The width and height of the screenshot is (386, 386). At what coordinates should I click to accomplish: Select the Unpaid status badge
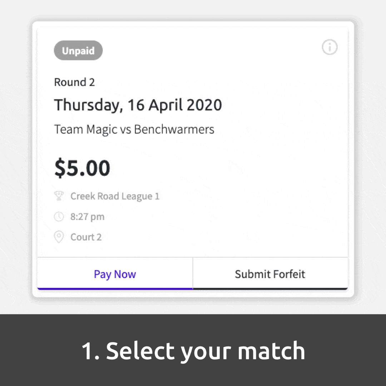tap(78, 50)
